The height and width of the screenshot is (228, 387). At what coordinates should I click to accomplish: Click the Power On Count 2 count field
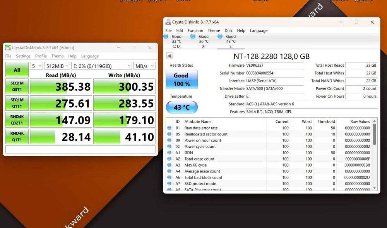pyautogui.click(x=361, y=89)
